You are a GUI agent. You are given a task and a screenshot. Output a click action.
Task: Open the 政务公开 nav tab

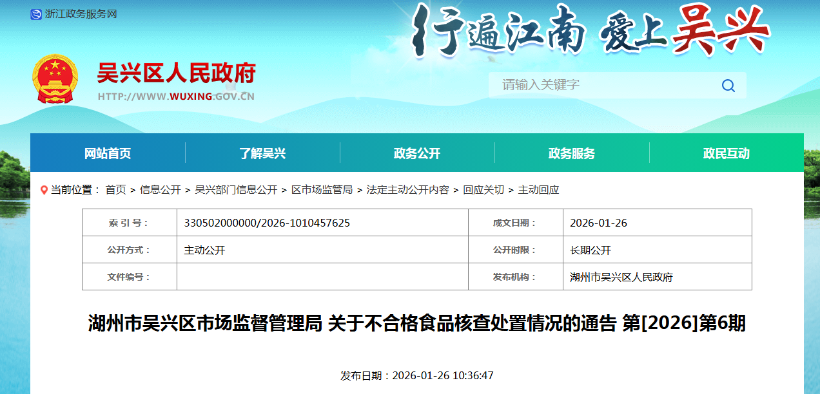click(x=417, y=153)
